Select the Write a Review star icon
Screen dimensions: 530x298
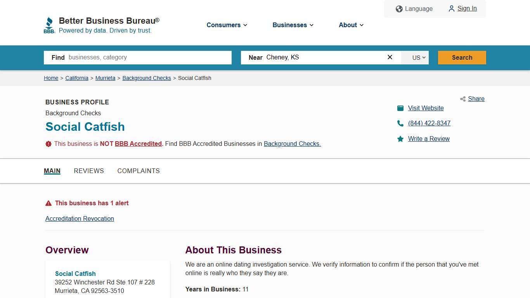[x=400, y=139]
